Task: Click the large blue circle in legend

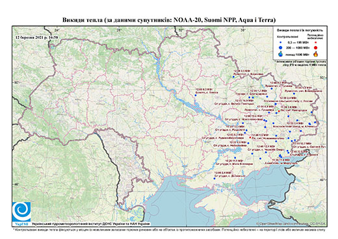Action: tap(280, 47)
